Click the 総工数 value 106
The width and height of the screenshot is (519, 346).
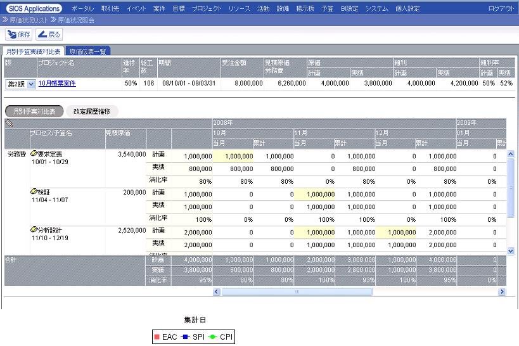coord(149,83)
